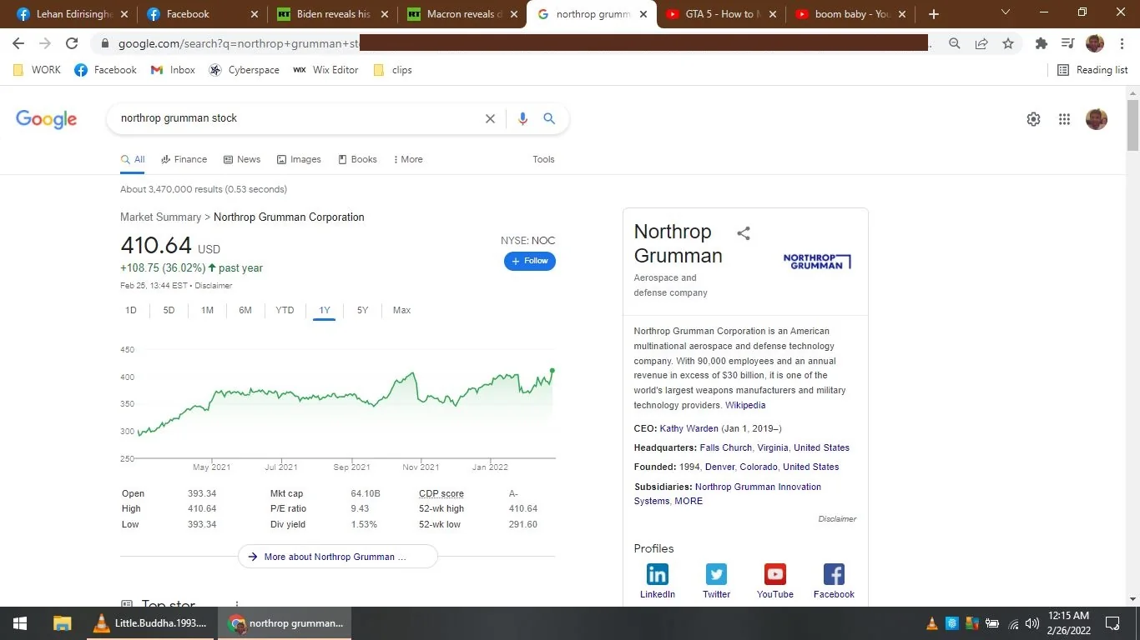The height and width of the screenshot is (640, 1140).
Task: Open Northrop Grumman's YouTube profile
Action: coord(775,581)
